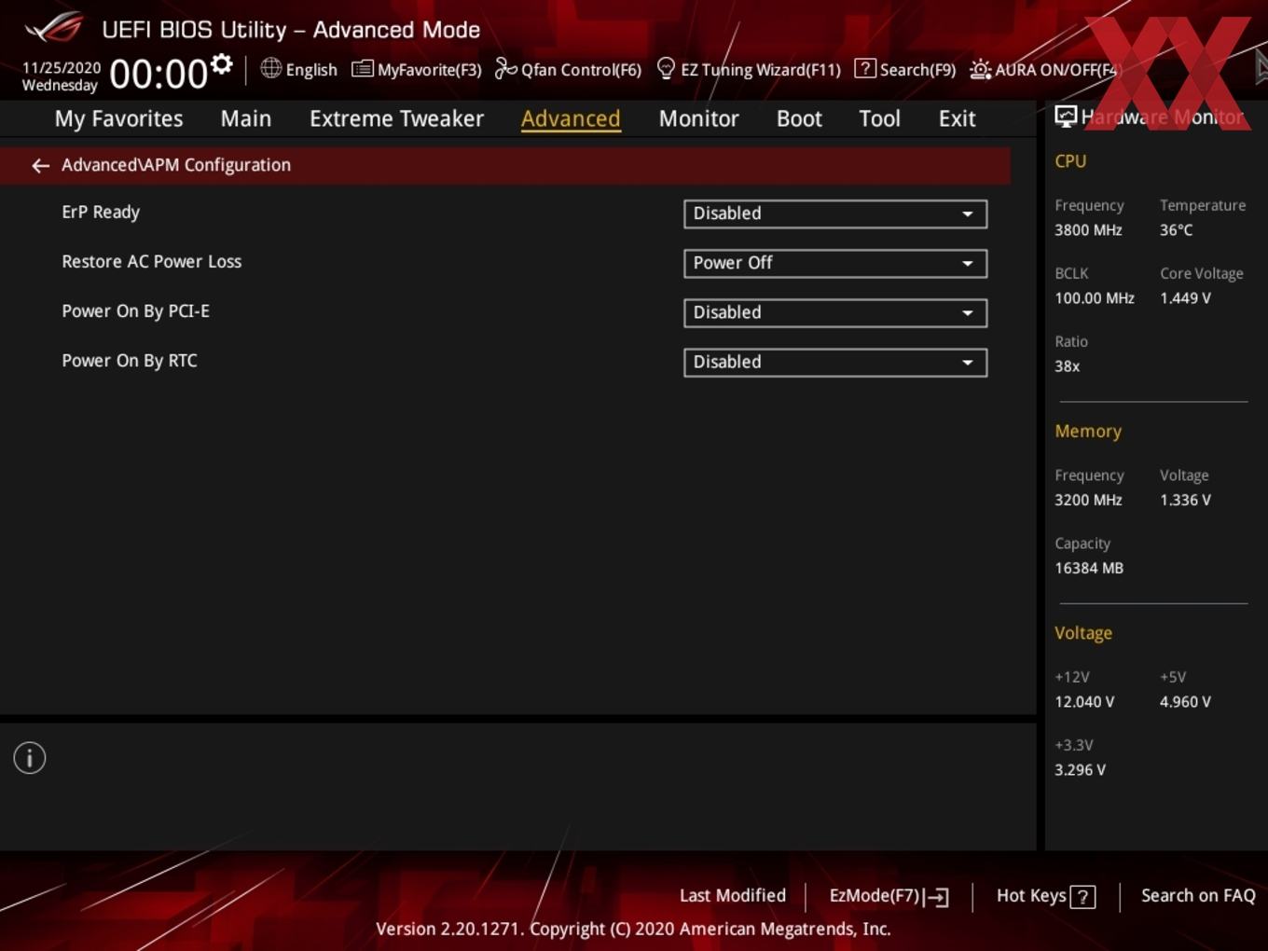Click BCLK value 100.00 MHz
This screenshot has height=951, width=1268.
(x=1095, y=298)
